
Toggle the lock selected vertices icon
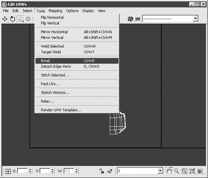pyautogui.click(x=102, y=171)
